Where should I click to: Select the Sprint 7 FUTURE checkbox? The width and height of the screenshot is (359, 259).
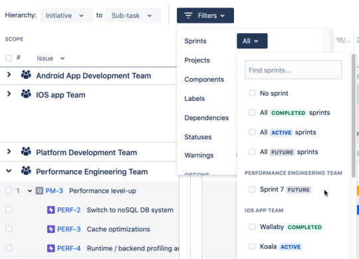[252, 189]
